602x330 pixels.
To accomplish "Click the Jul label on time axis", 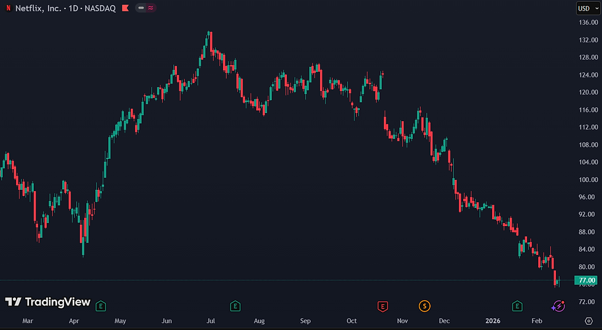I will click(210, 321).
